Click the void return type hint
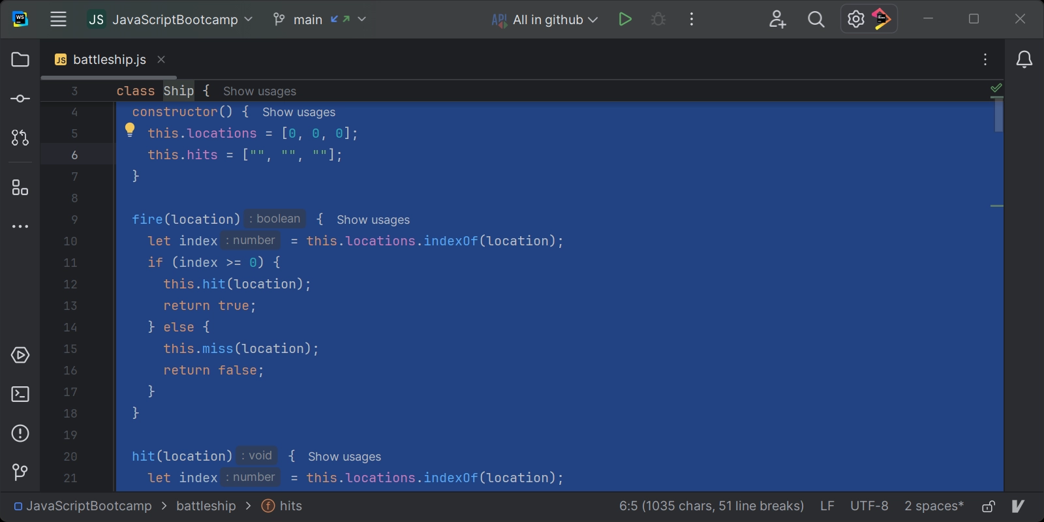The height and width of the screenshot is (522, 1044). click(256, 455)
